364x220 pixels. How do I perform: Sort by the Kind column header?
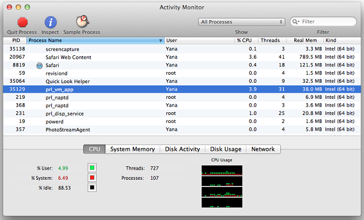tap(342, 40)
